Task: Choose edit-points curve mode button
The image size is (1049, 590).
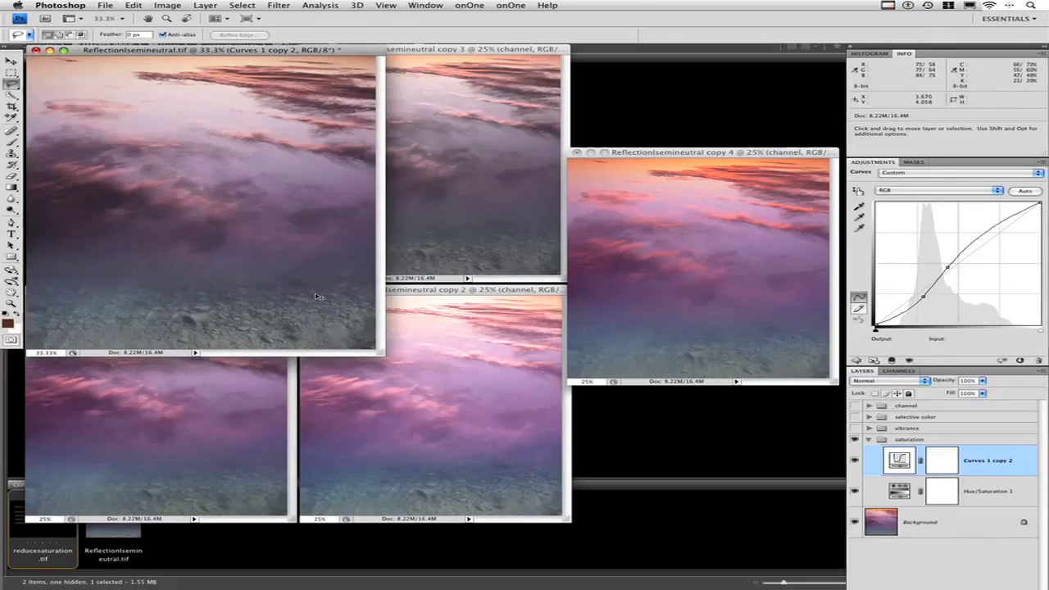Action: pyautogui.click(x=859, y=297)
